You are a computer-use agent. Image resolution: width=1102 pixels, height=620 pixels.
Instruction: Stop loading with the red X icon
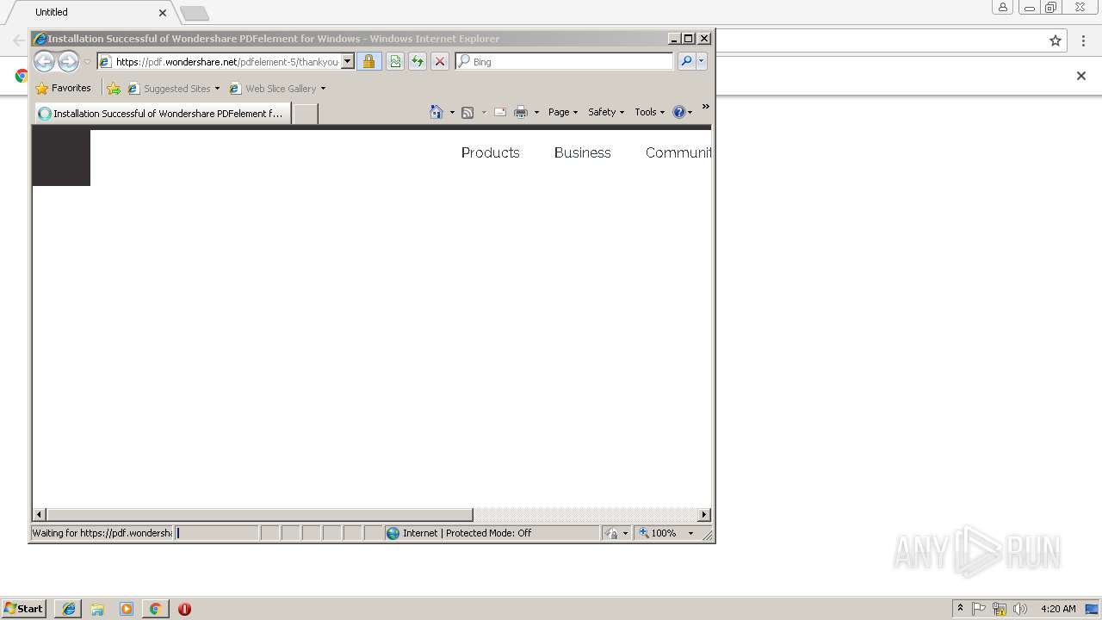pos(440,62)
